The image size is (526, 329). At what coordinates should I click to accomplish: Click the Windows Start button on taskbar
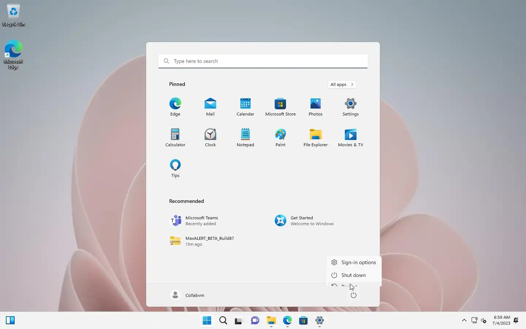click(x=207, y=321)
